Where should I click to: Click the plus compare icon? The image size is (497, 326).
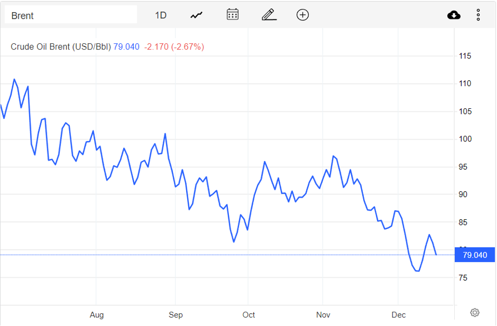pyautogui.click(x=303, y=14)
